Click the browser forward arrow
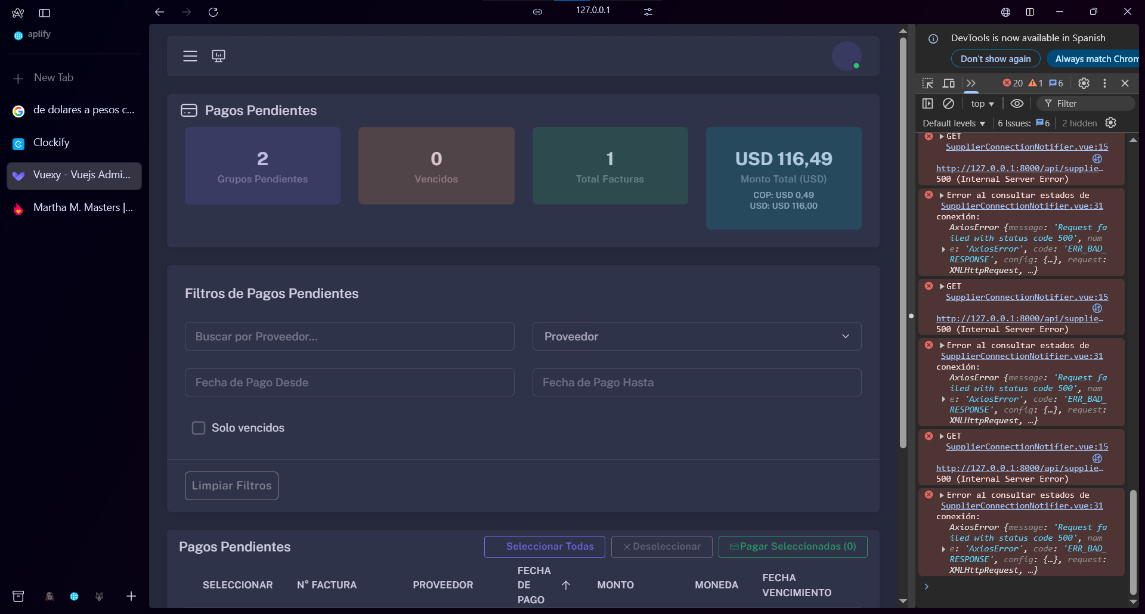Screen dimensions: 1145x614 187,12
